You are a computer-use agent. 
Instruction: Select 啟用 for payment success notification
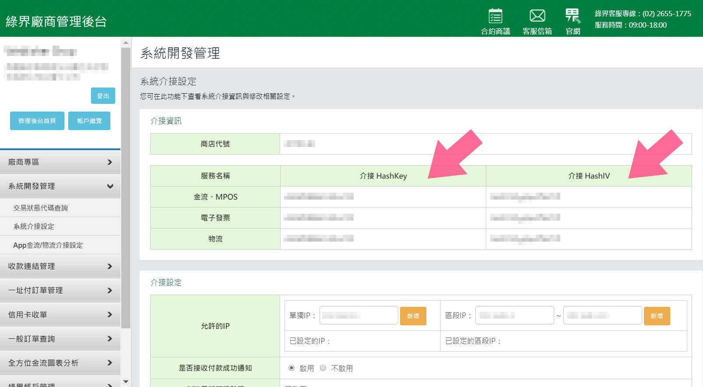[292, 368]
